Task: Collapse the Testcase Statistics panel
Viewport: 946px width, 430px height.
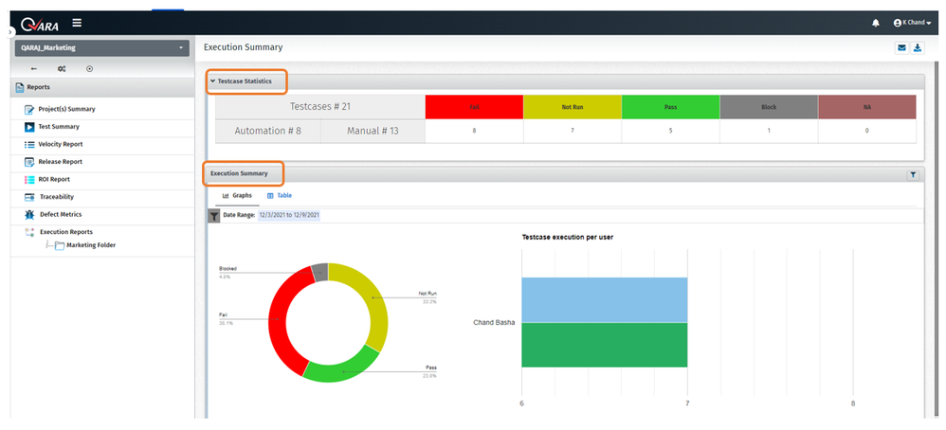Action: 212,81
